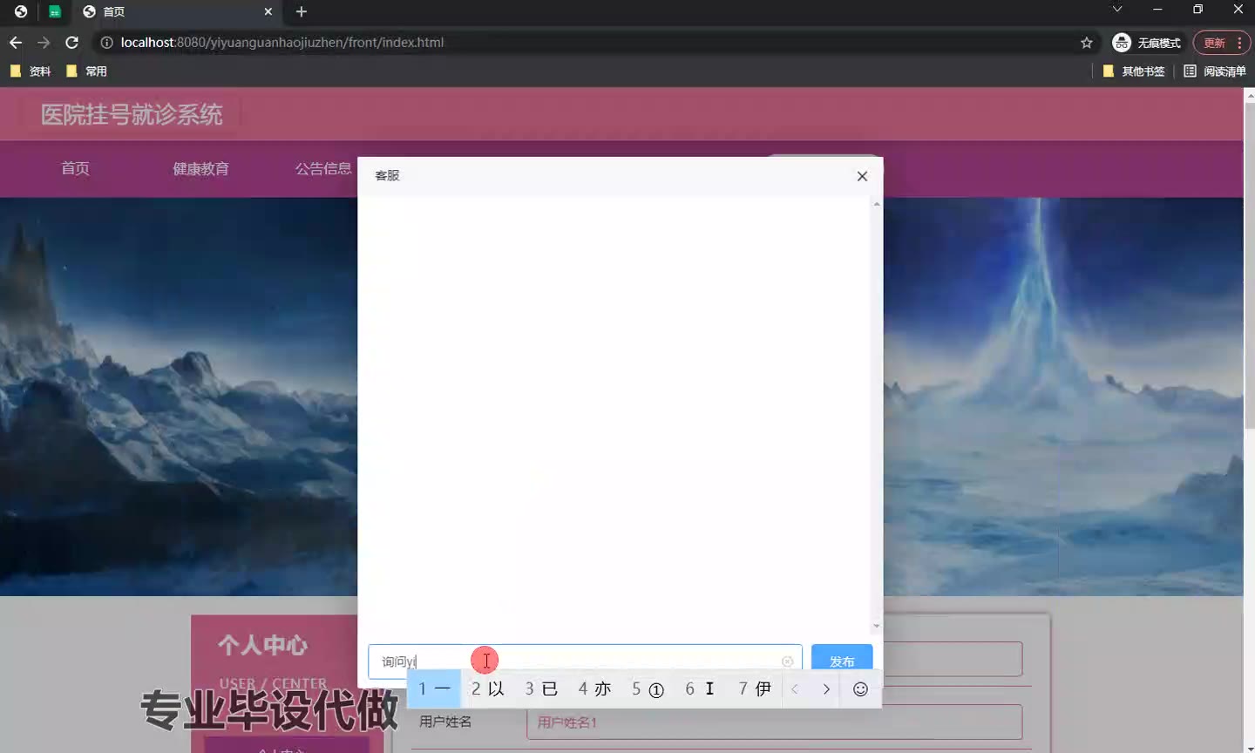
Task: Open the 阅读清单 reading list
Action: coord(1215,71)
